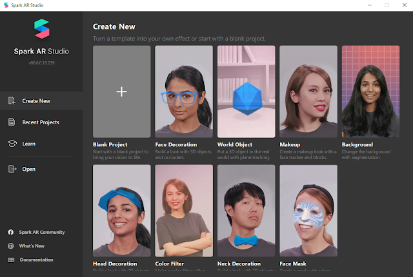Select the Face Mask template thumbnail

pos(308,211)
